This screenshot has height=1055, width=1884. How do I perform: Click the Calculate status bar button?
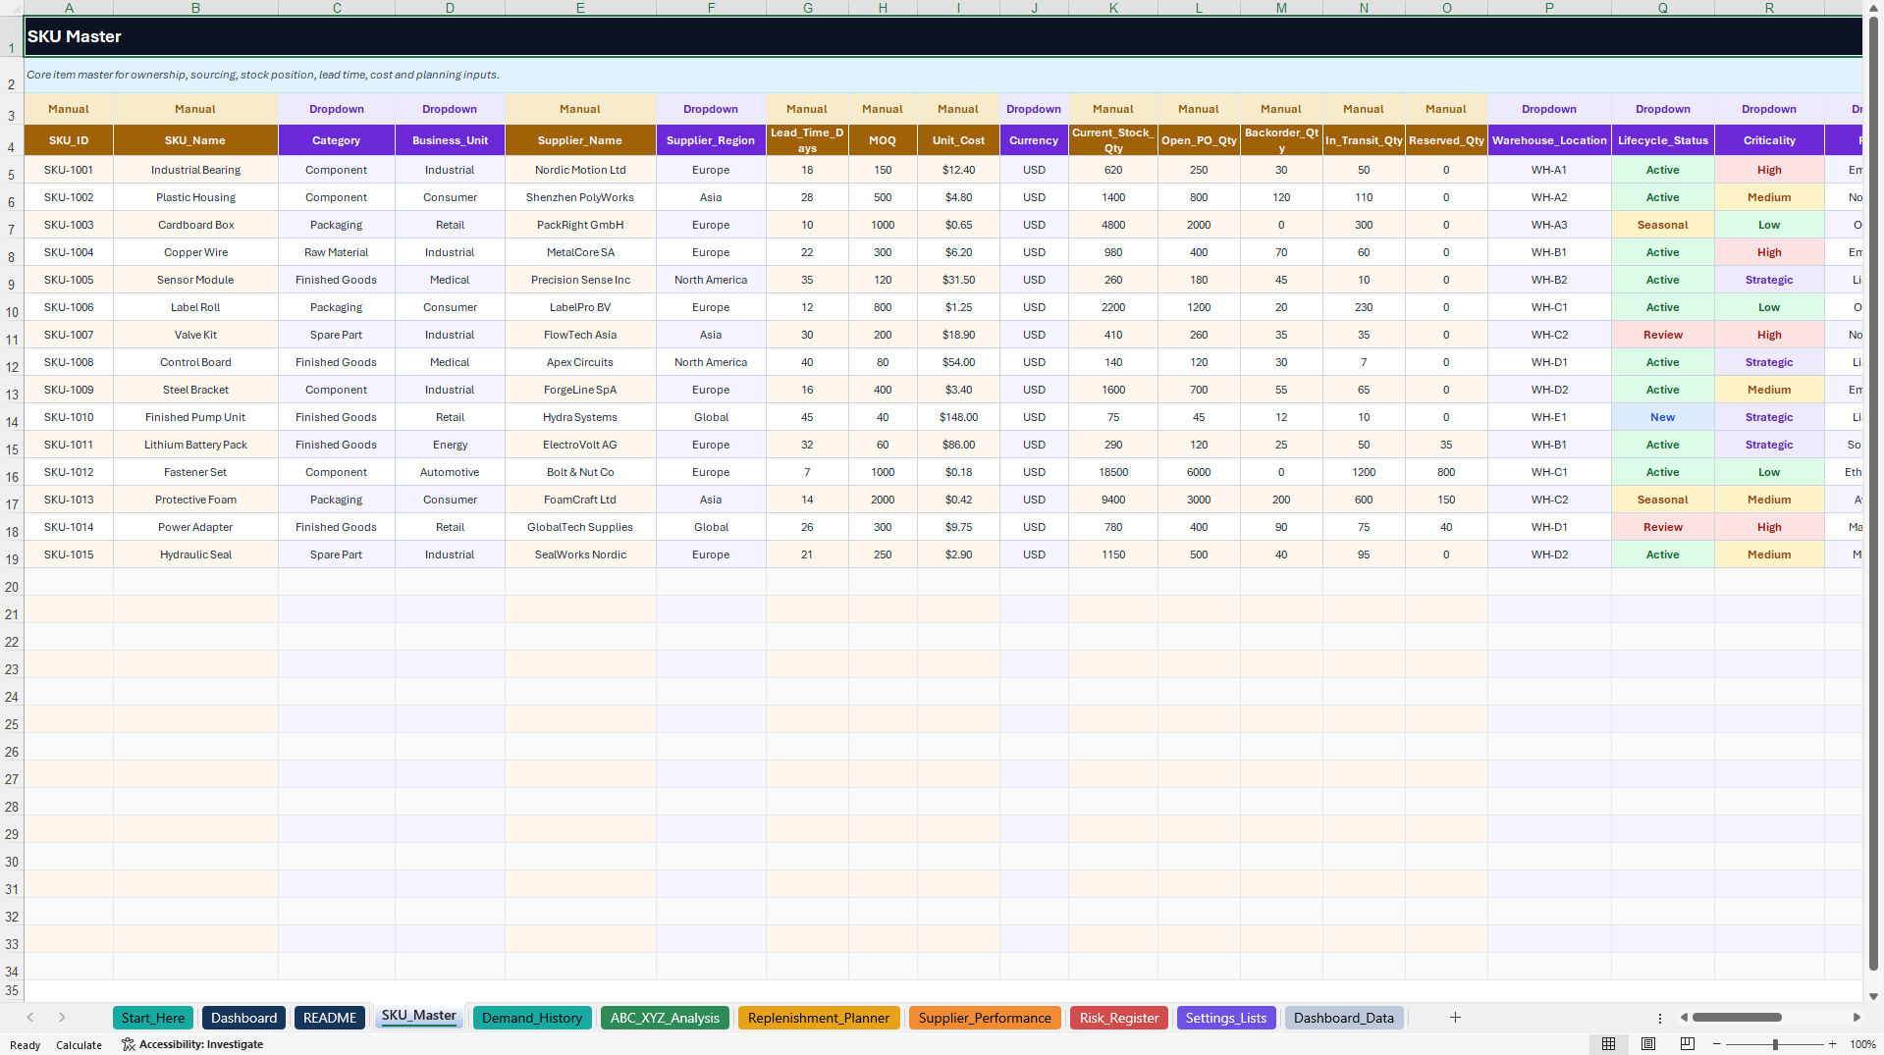79,1045
